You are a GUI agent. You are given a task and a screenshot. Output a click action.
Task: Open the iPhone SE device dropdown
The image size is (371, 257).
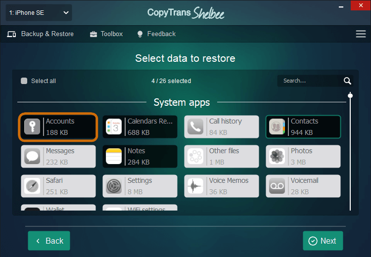click(x=39, y=13)
